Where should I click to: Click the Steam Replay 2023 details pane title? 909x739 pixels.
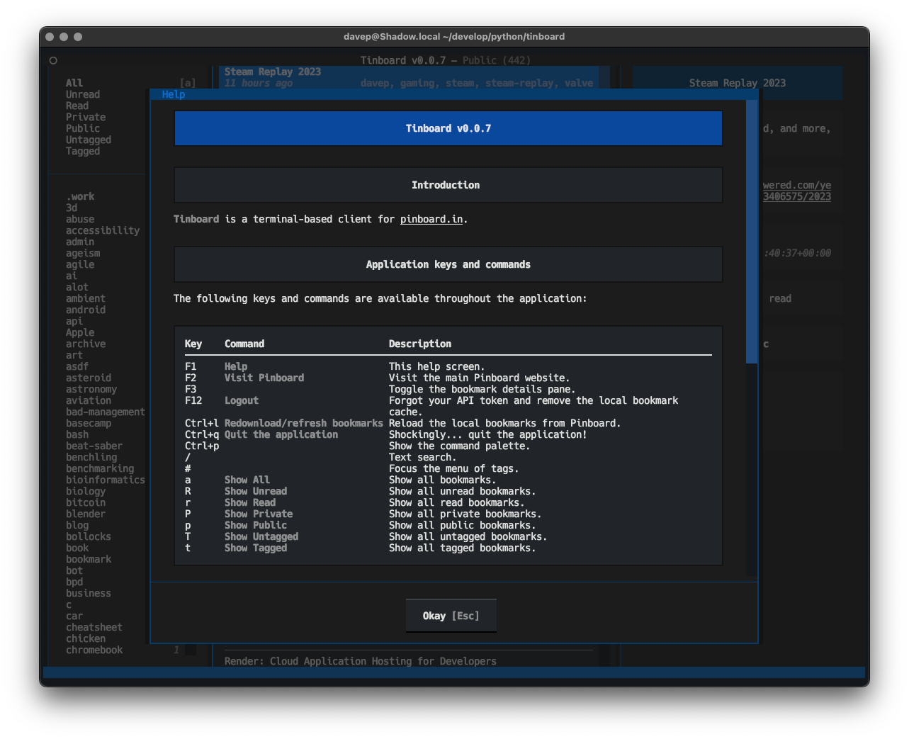point(738,83)
